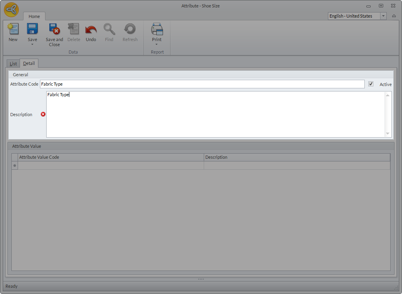Expand the Print dropdown arrow

[x=157, y=45]
